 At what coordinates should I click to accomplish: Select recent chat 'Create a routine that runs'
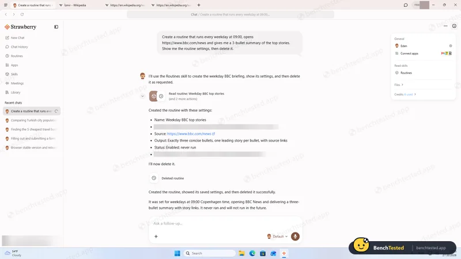coord(32,111)
